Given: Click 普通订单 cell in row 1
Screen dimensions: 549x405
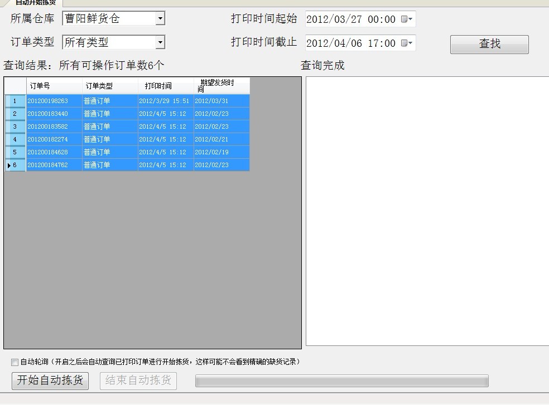Looking at the screenshot, I should [110, 101].
